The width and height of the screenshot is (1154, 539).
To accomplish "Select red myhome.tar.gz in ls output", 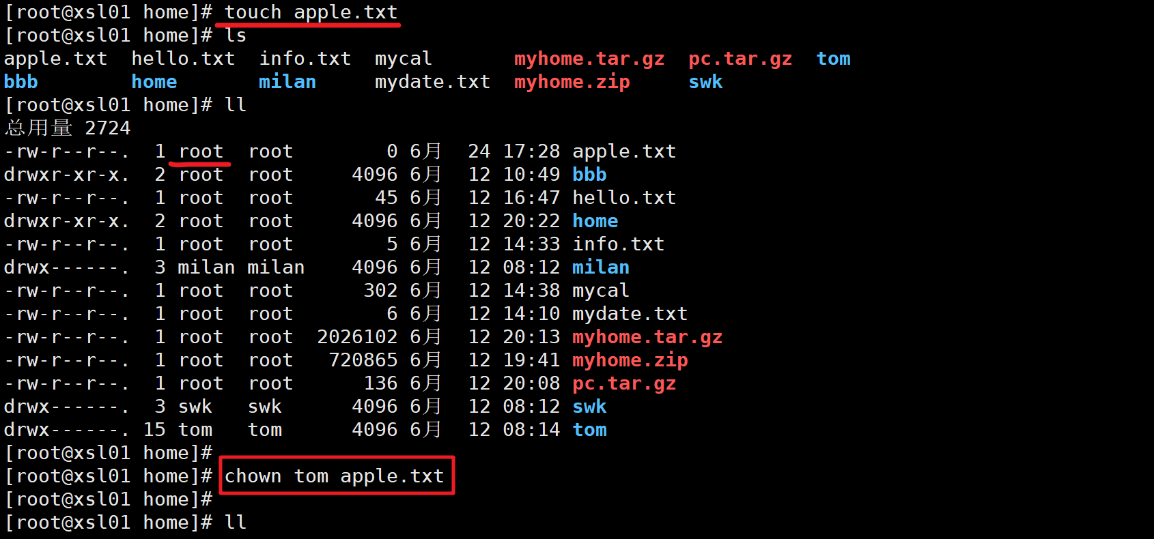I will [589, 59].
